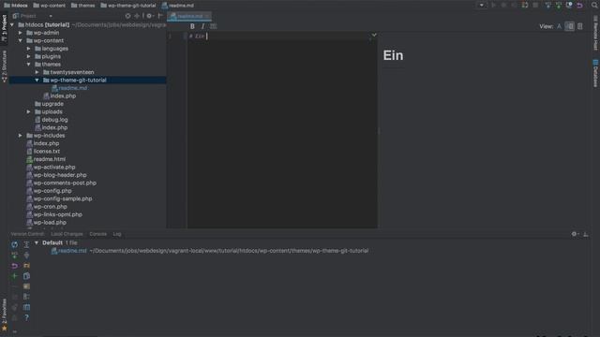600x337 pixels.
Task: Click the Run icon in main toolbar
Action: [494, 6]
